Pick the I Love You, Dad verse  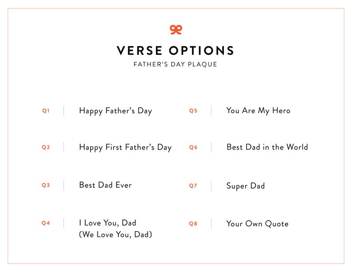coord(107,223)
